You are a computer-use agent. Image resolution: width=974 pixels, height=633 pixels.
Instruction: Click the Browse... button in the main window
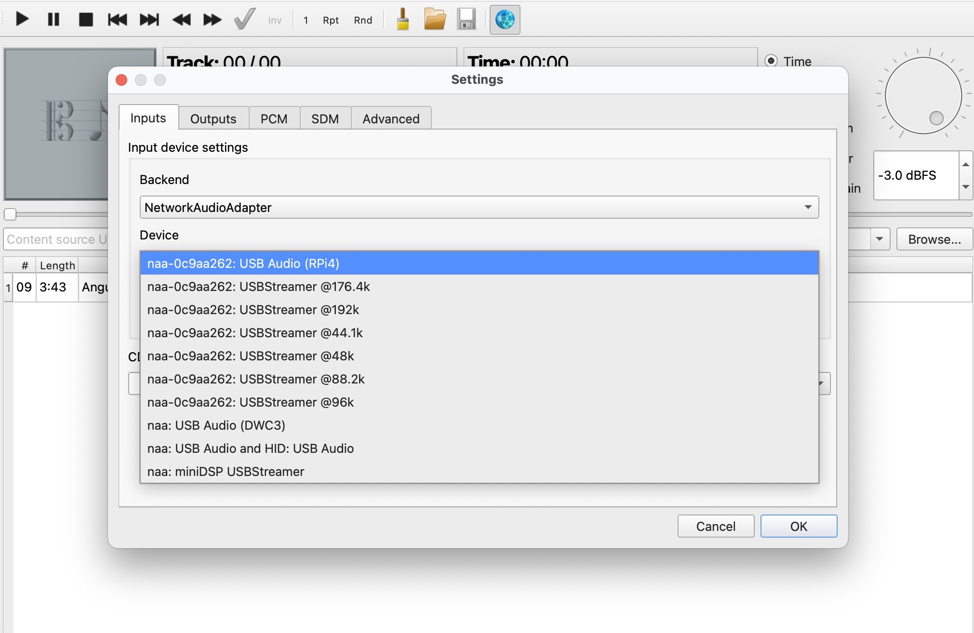[934, 239]
